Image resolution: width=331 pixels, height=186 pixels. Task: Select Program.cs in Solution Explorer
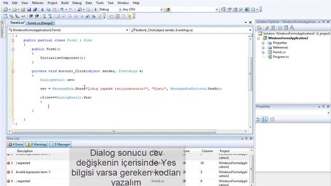coord(280,57)
